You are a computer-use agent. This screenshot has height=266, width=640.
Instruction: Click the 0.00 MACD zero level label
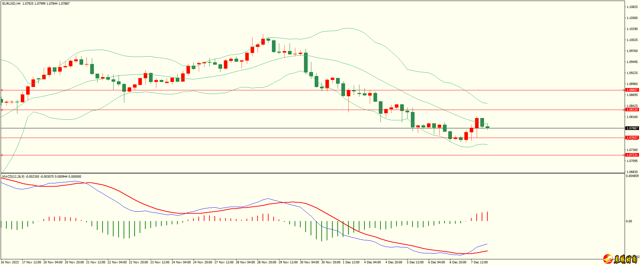pos(629,221)
